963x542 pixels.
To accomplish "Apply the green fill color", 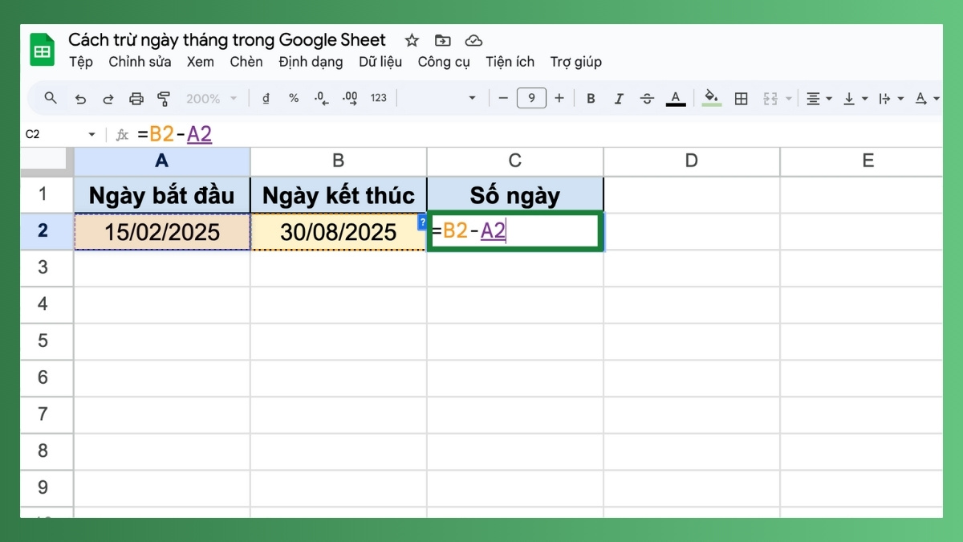I will click(x=711, y=98).
